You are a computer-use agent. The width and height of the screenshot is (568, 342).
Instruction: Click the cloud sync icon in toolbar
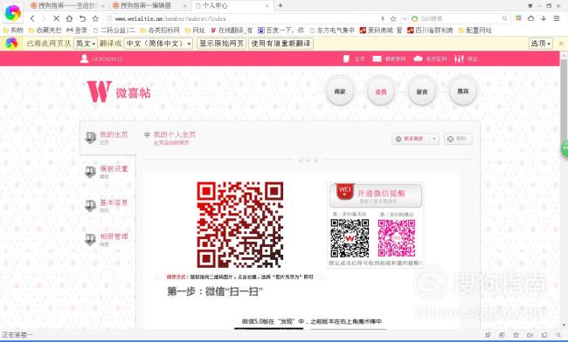point(530,18)
